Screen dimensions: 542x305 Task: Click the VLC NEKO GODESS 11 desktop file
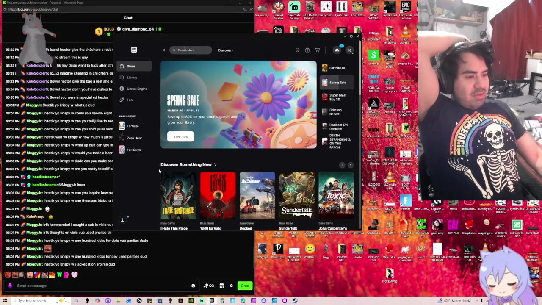tap(406, 36)
